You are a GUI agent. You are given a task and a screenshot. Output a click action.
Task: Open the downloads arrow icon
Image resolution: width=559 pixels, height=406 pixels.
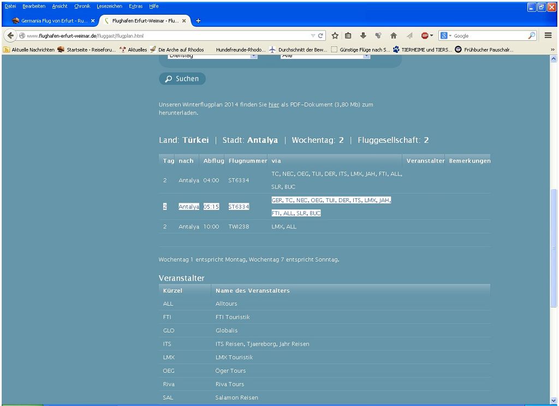click(363, 35)
